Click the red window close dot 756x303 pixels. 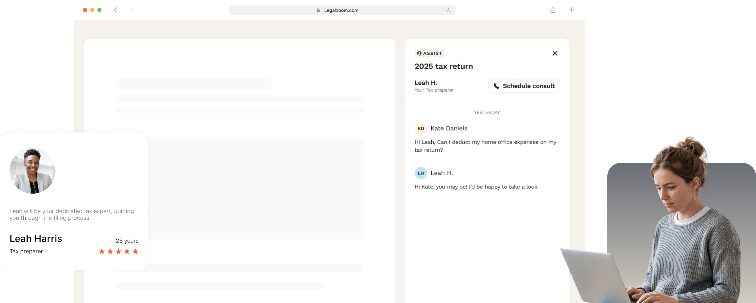(x=85, y=10)
